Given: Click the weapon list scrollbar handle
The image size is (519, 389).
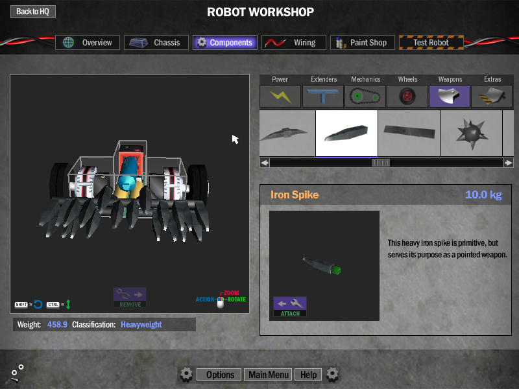Looking at the screenshot, I should [381, 163].
